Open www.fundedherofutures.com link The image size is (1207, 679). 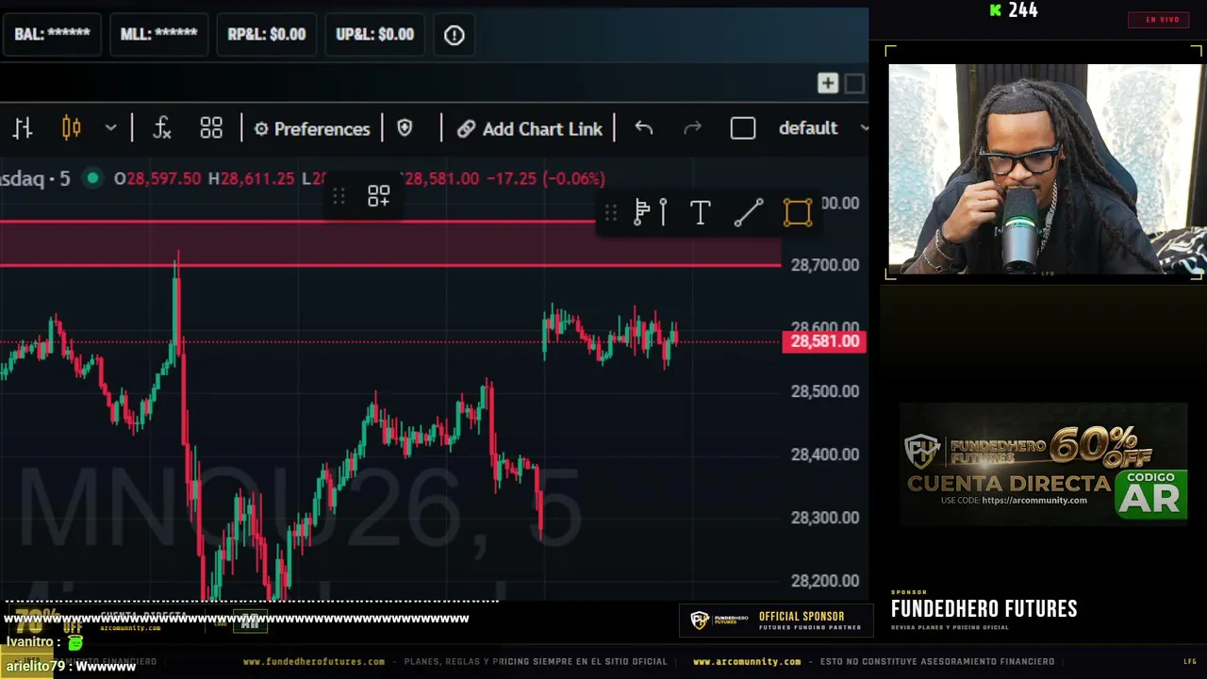click(314, 662)
